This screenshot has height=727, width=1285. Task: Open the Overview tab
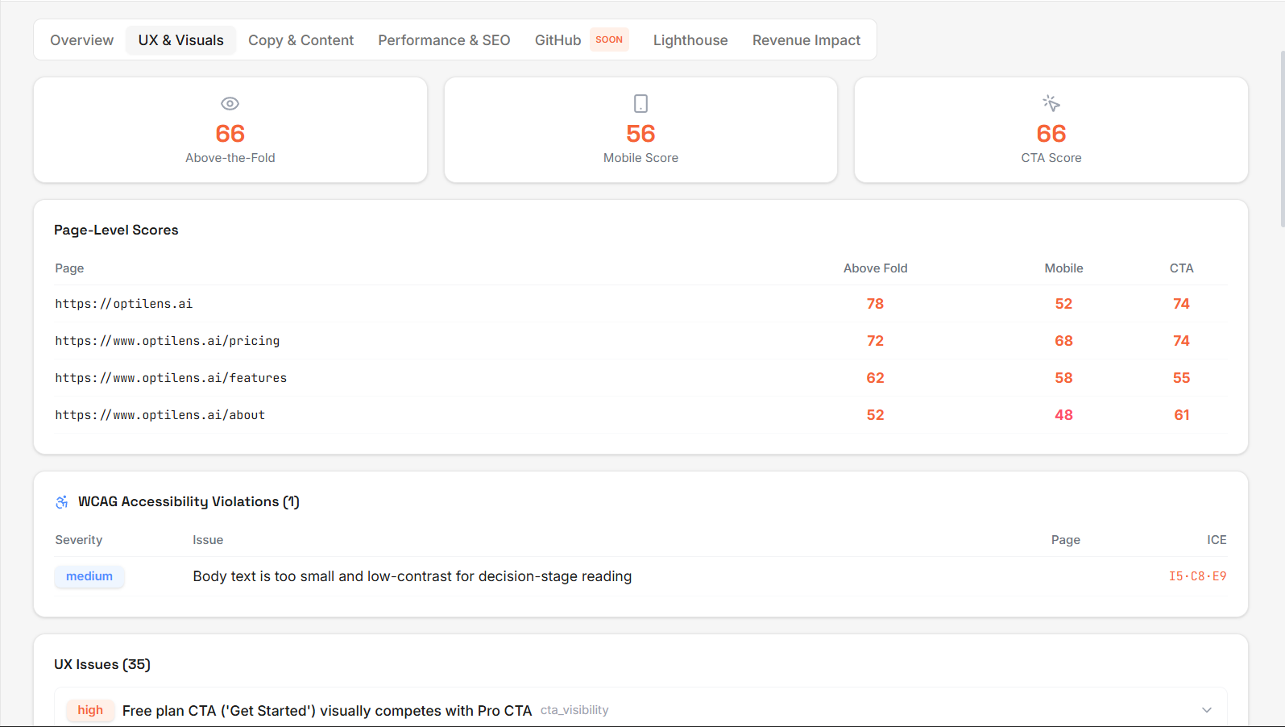point(81,40)
